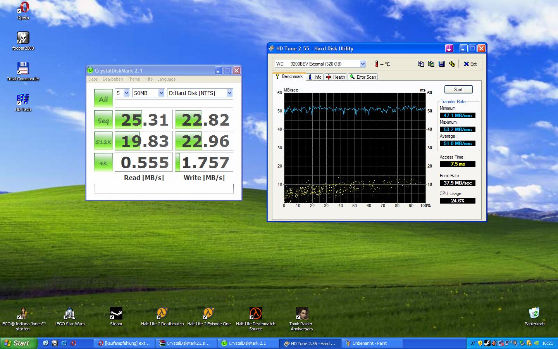The width and height of the screenshot is (558, 349).
Task: Switch to the Benchmark tab
Action: [289, 76]
